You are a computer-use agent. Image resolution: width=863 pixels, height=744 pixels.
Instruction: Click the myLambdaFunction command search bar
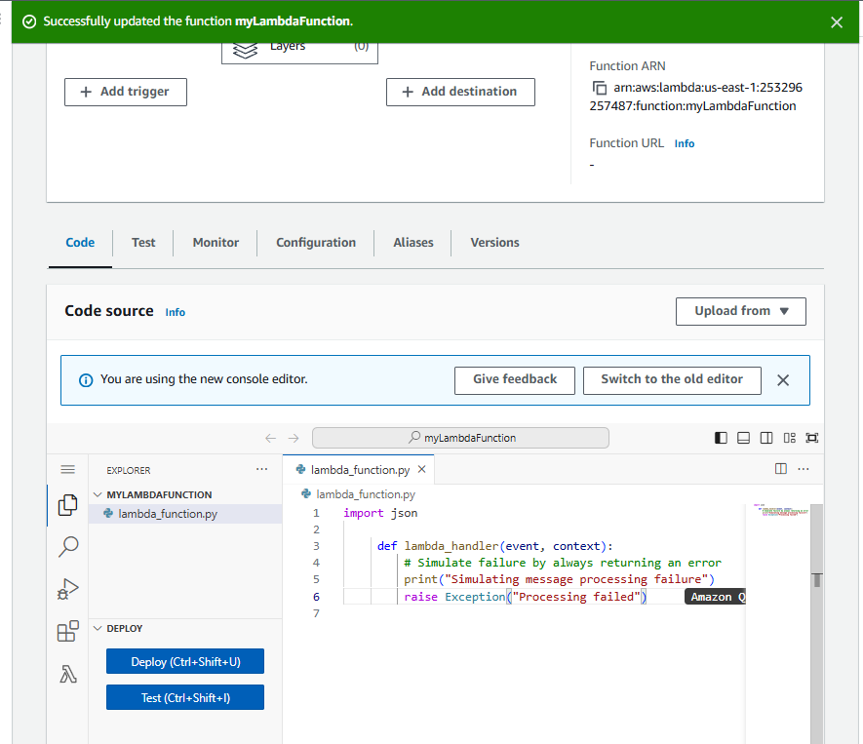459,437
